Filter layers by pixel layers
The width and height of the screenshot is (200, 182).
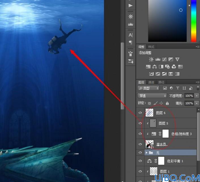coord(165,88)
